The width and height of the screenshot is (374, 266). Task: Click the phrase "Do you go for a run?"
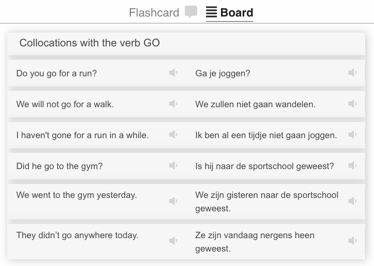(57, 73)
